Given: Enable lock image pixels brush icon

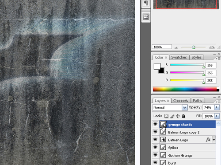Looking at the screenshot, I should (172, 116).
